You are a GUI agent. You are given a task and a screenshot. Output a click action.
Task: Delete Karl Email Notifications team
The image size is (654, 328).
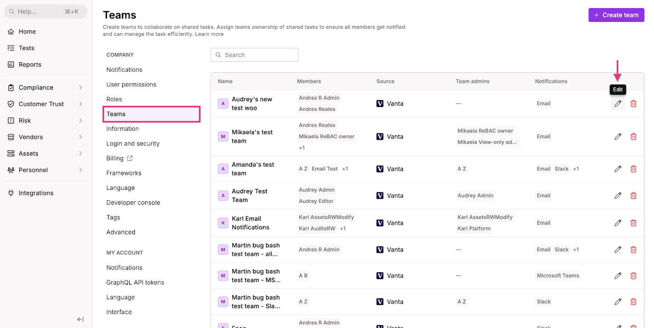pos(633,223)
